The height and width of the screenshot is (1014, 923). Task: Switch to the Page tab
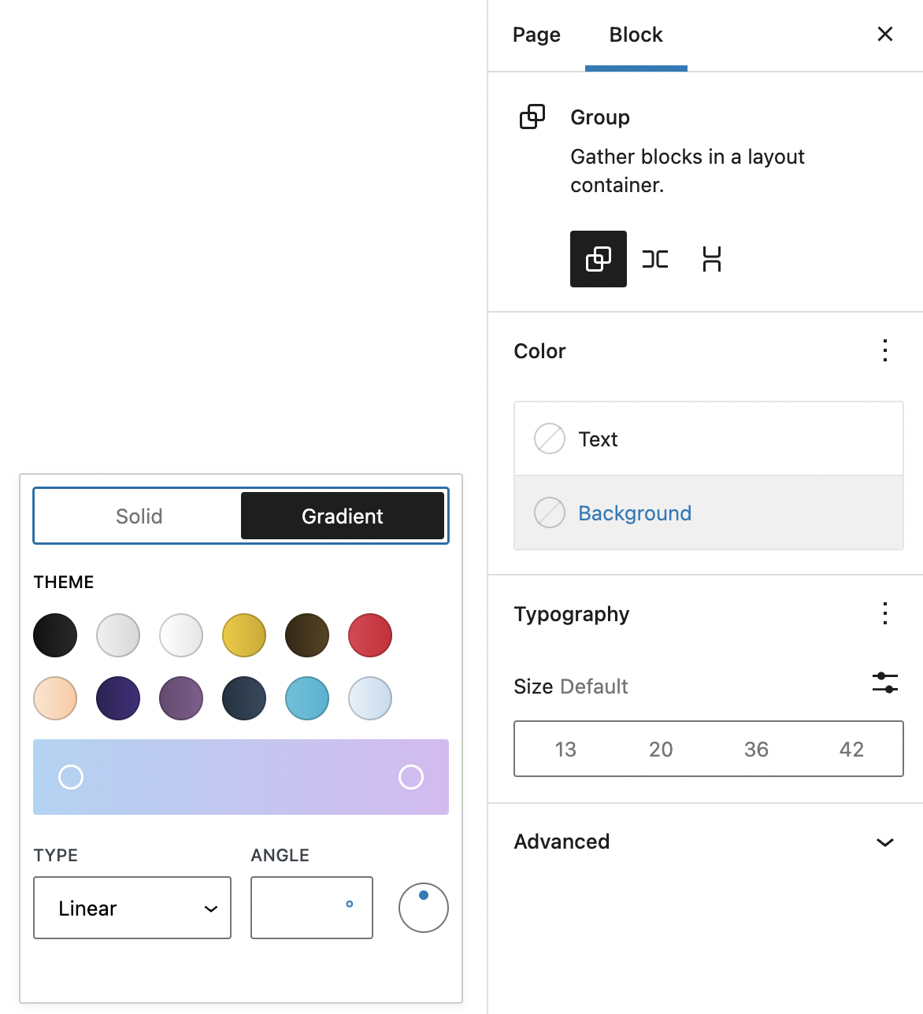pos(536,34)
